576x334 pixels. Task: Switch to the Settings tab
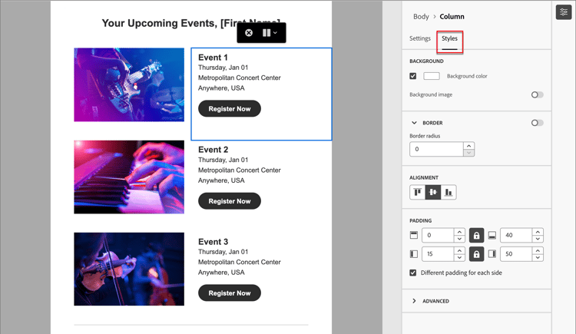click(x=420, y=38)
